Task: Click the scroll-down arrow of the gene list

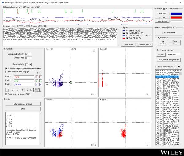Action: pos(180,144)
